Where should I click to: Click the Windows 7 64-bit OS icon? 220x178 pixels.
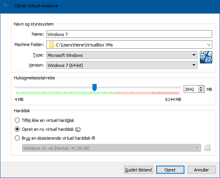click(206, 57)
